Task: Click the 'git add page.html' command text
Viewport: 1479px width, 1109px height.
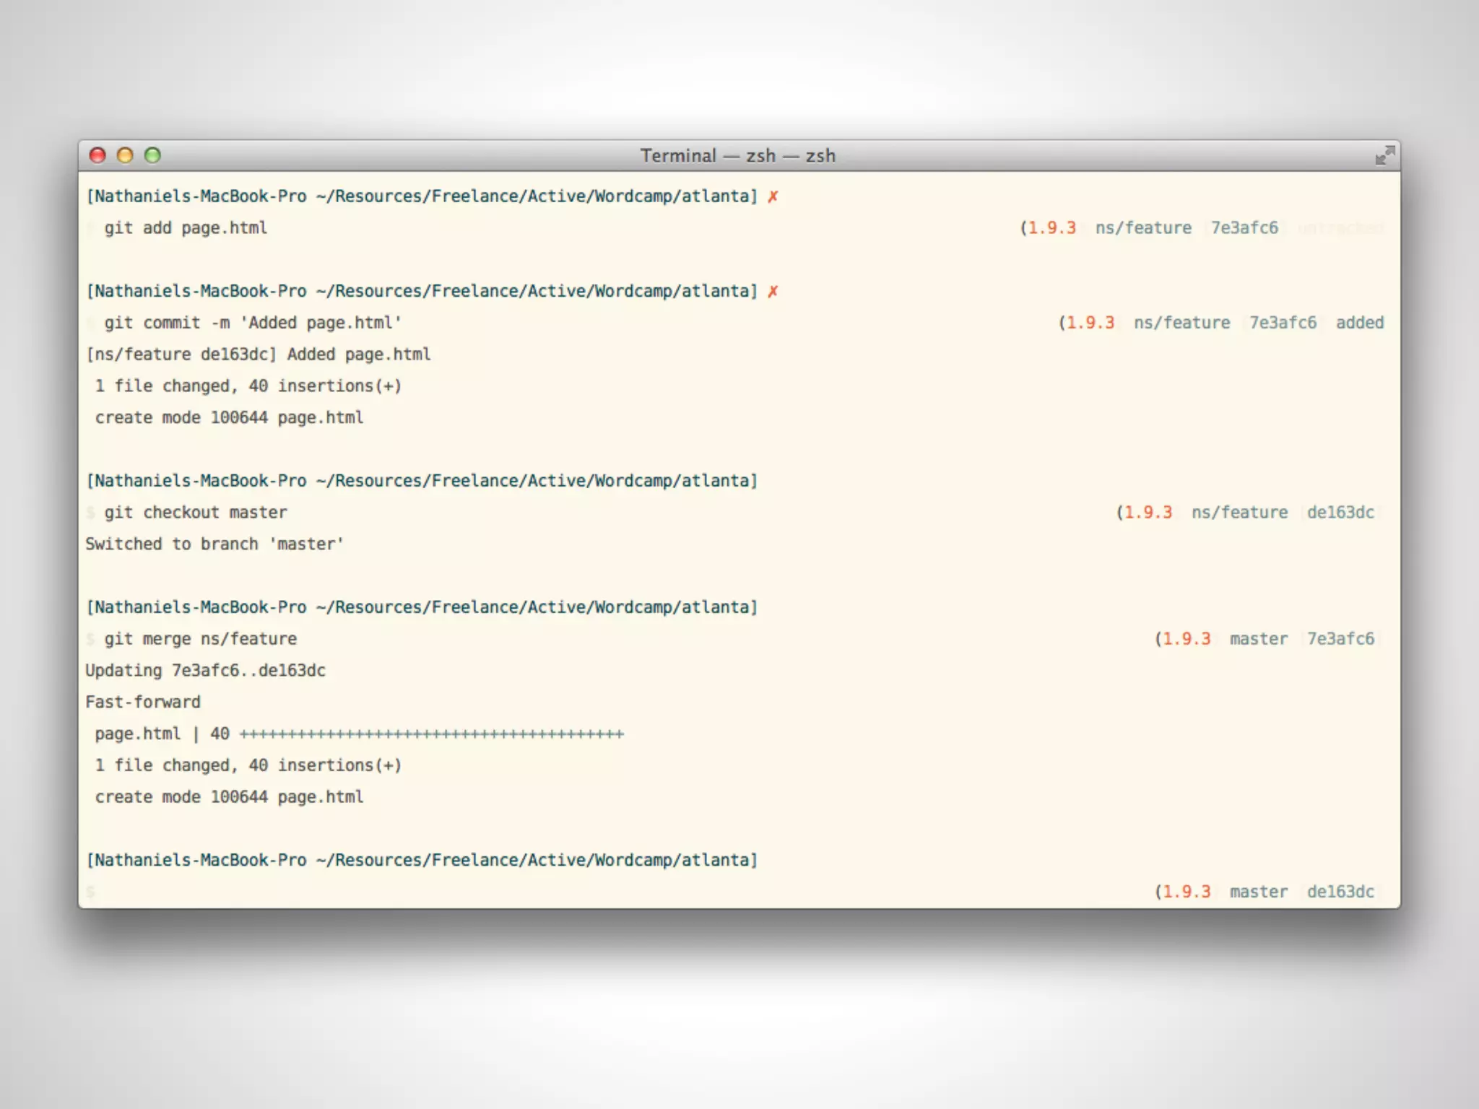Action: point(186,228)
